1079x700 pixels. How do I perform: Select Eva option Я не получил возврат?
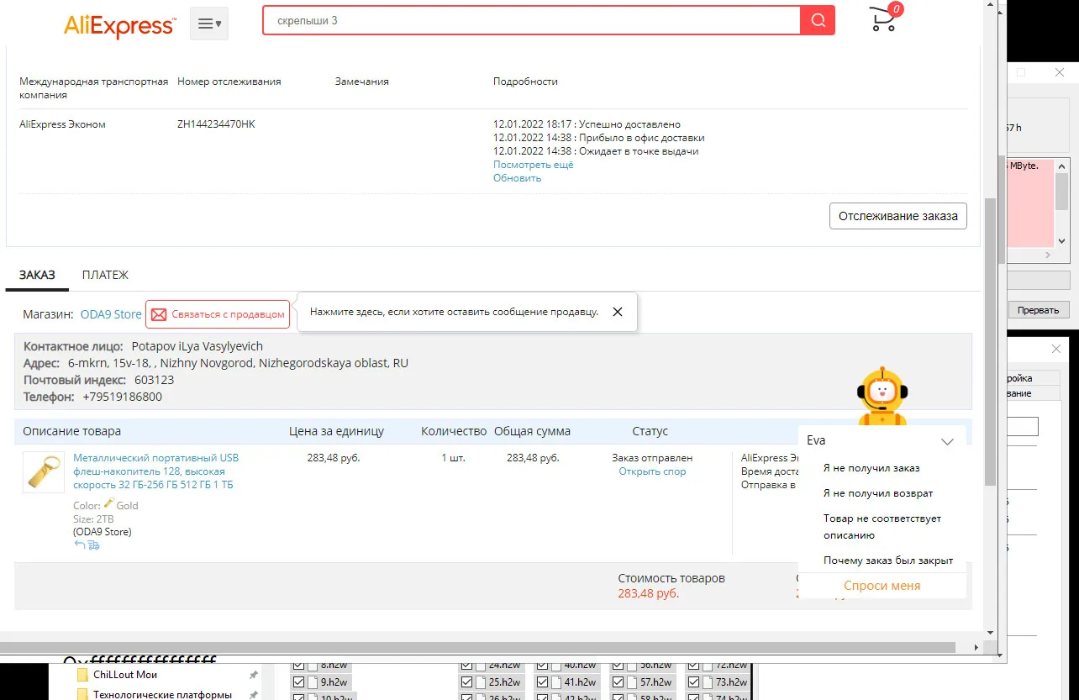[x=878, y=493]
